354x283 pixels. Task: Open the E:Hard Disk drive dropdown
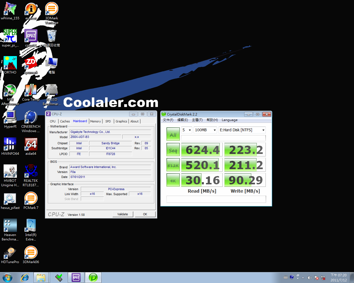coord(242,130)
